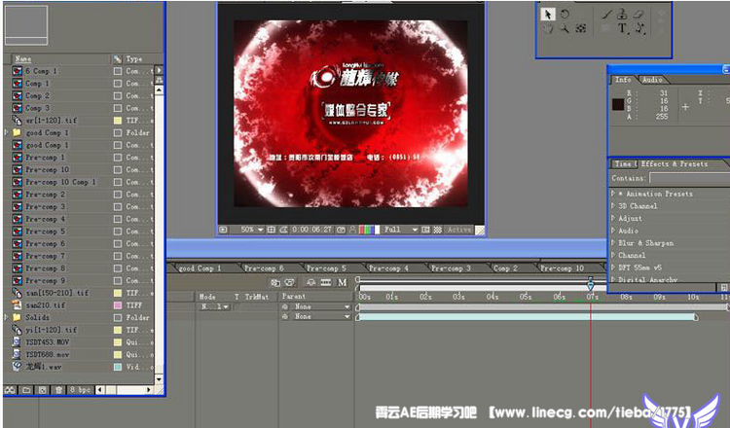The width and height of the screenshot is (730, 428).
Task: Expand the Animation Presets category
Action: 613,193
